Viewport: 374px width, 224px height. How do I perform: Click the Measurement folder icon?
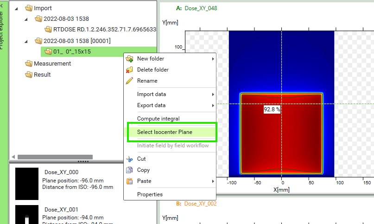tap(29, 64)
